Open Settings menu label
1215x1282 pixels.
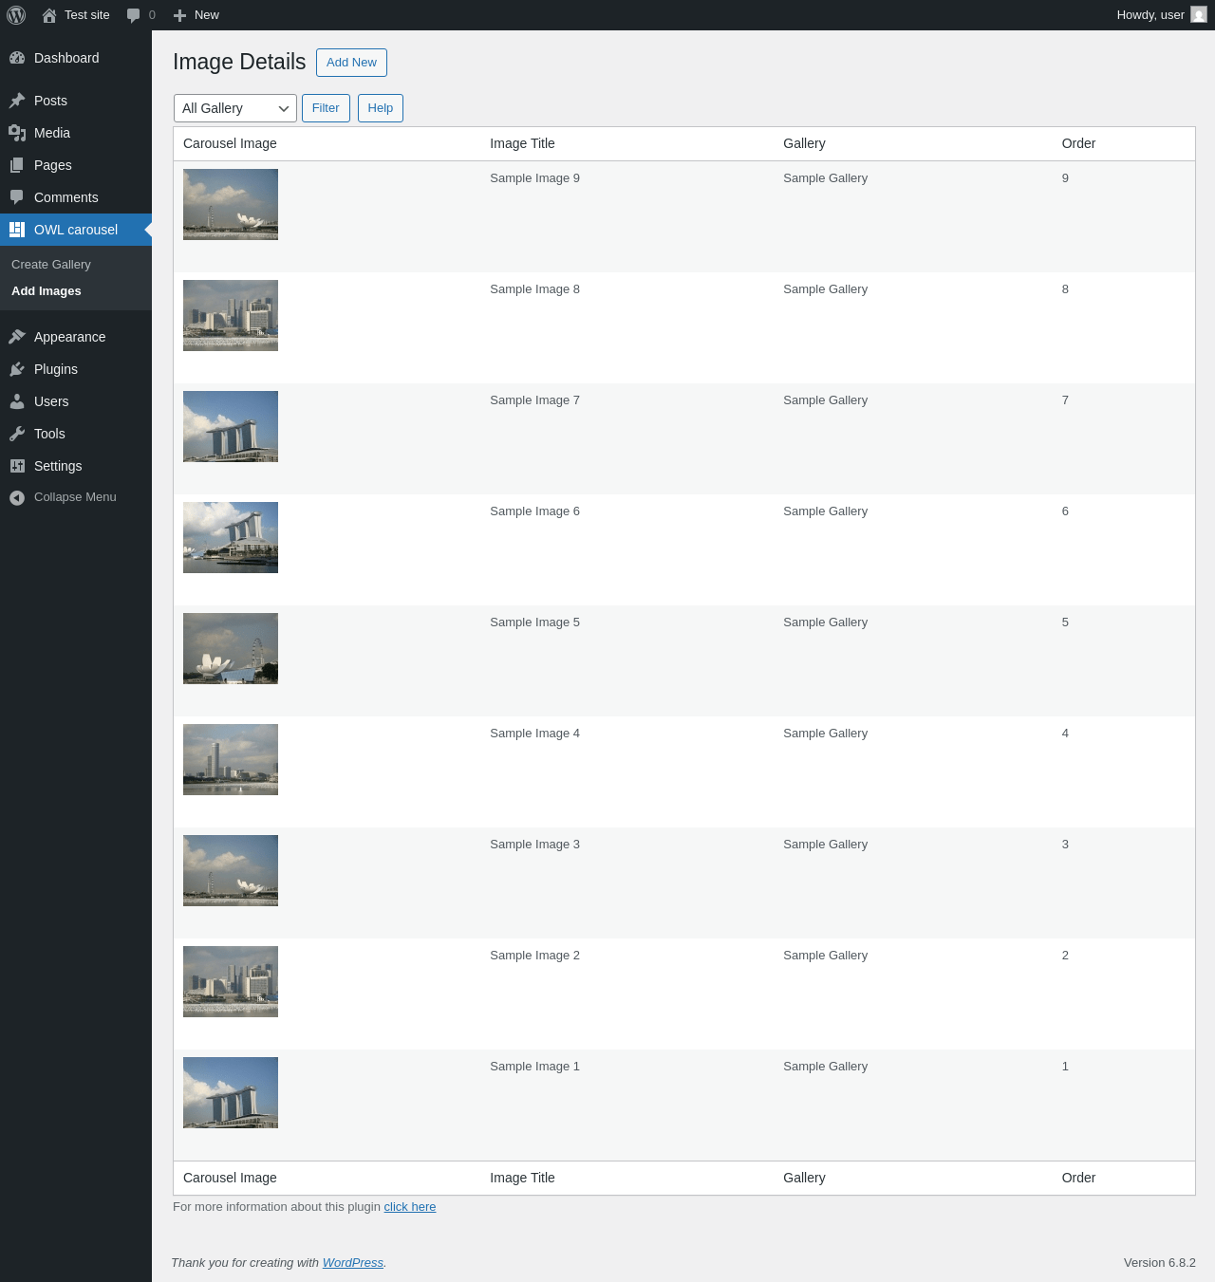(58, 466)
